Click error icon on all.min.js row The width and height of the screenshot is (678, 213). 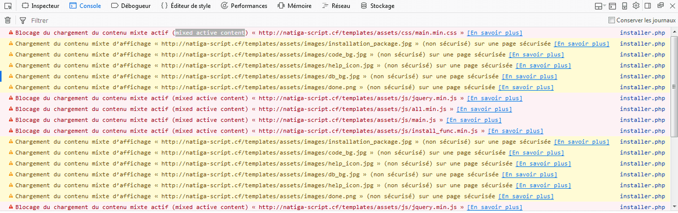[11, 109]
